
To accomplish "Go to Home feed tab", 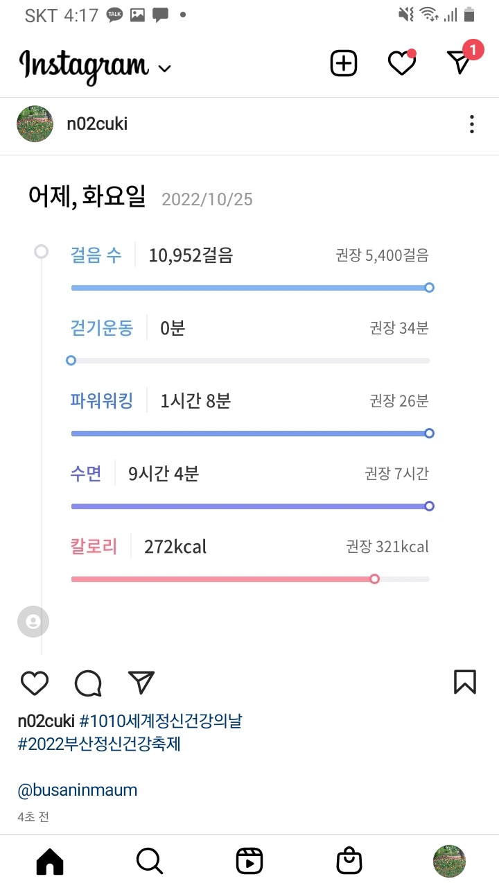I will 49,862.
